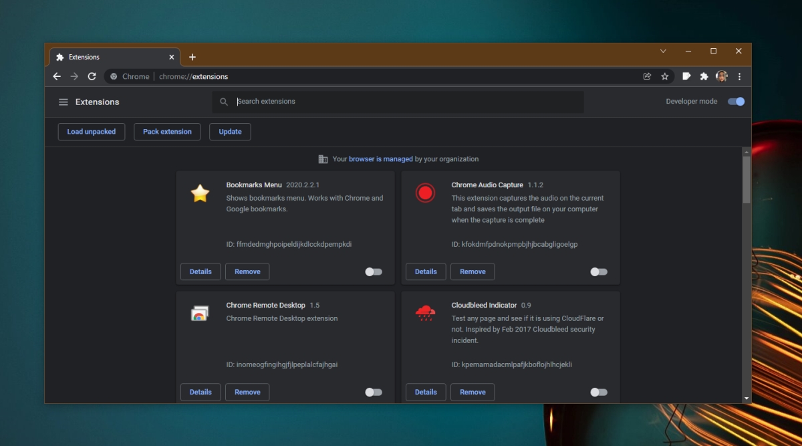This screenshot has width=802, height=446.
Task: Enable the Chrome Remote Desktop extension
Action: (x=374, y=392)
